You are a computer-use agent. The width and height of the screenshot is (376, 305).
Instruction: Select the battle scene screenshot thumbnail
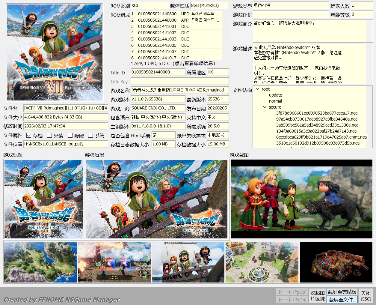pyautogui.click(x=114, y=262)
